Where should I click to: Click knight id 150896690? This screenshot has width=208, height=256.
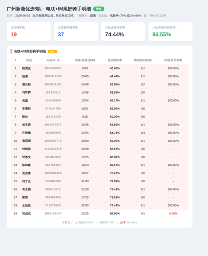[53, 133]
